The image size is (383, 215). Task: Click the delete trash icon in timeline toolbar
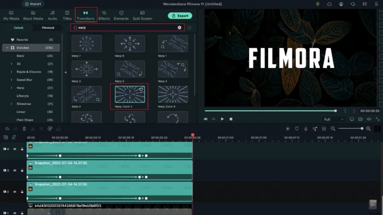(x=24, y=129)
